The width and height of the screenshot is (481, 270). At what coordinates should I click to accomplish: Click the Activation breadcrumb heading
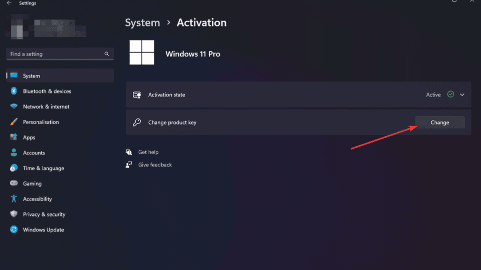point(201,22)
